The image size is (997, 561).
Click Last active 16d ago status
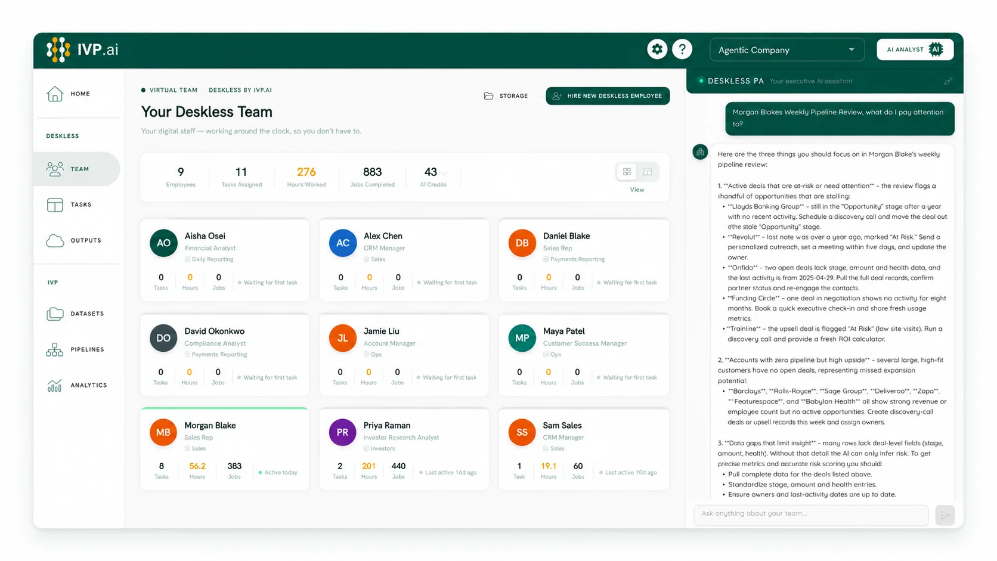[448, 473]
